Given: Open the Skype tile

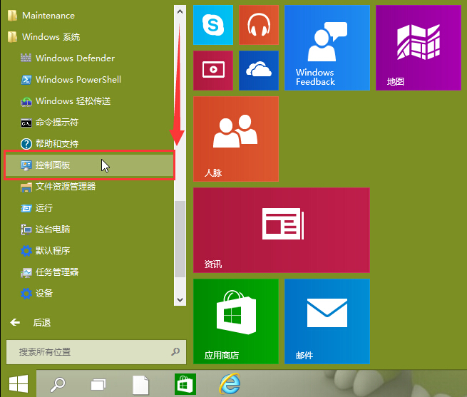Looking at the screenshot, I should click(x=212, y=25).
